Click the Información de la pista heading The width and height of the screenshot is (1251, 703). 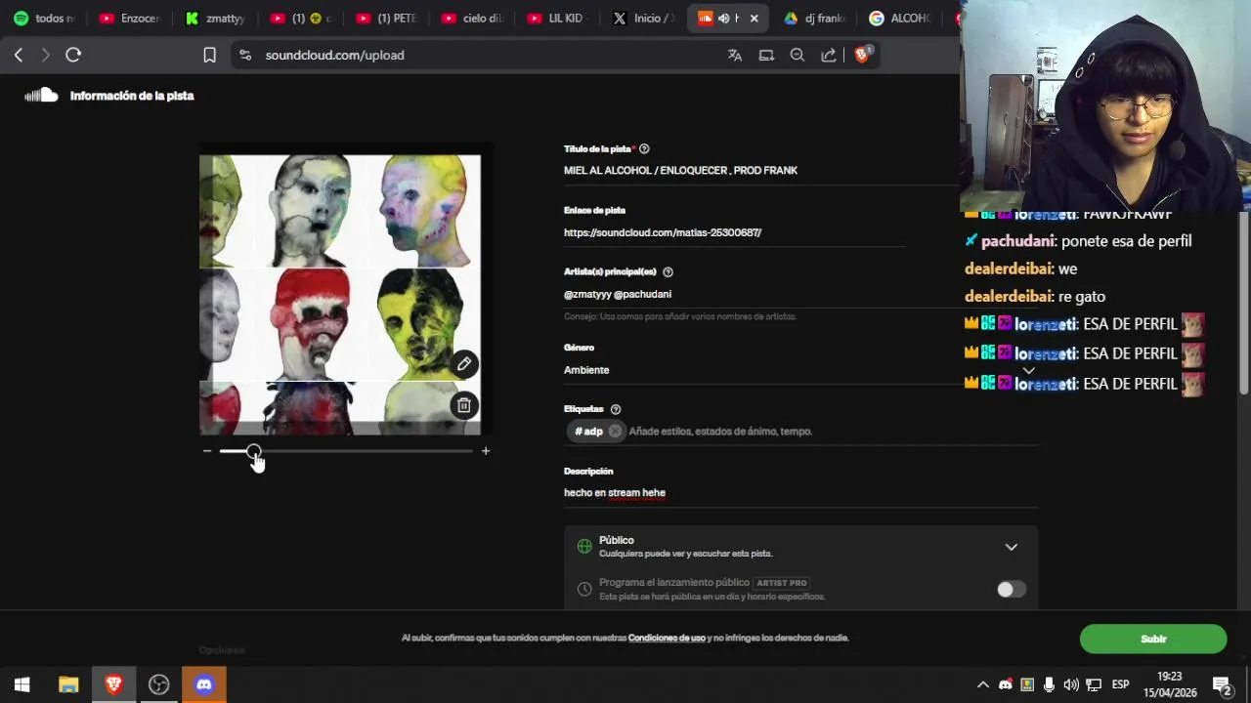[132, 96]
